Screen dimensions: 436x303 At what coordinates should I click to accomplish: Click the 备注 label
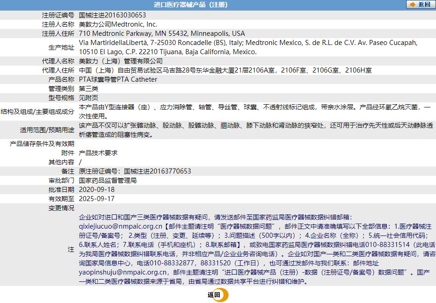point(68,171)
